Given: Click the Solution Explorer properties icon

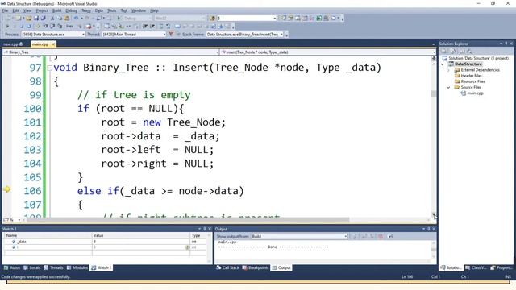Looking at the screenshot, I should (x=444, y=51).
